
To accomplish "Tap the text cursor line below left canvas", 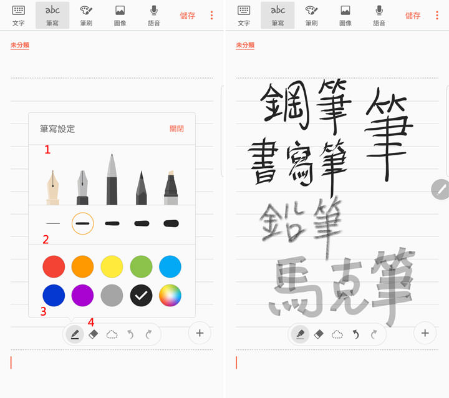I will click(11, 363).
